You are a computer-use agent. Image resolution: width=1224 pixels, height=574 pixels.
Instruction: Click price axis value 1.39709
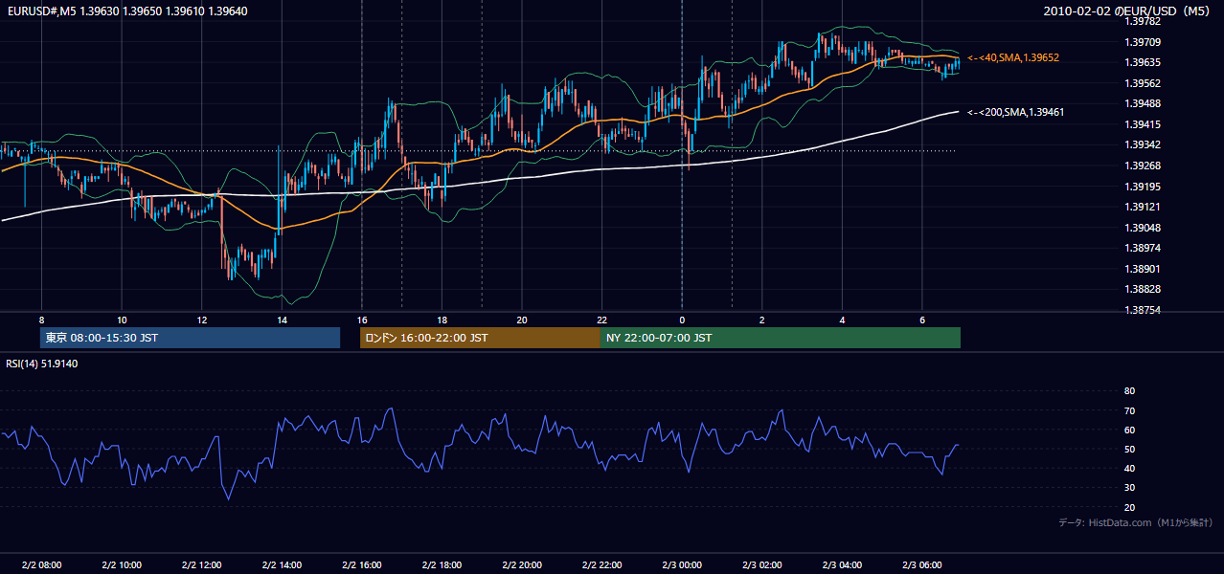[x=1143, y=42]
